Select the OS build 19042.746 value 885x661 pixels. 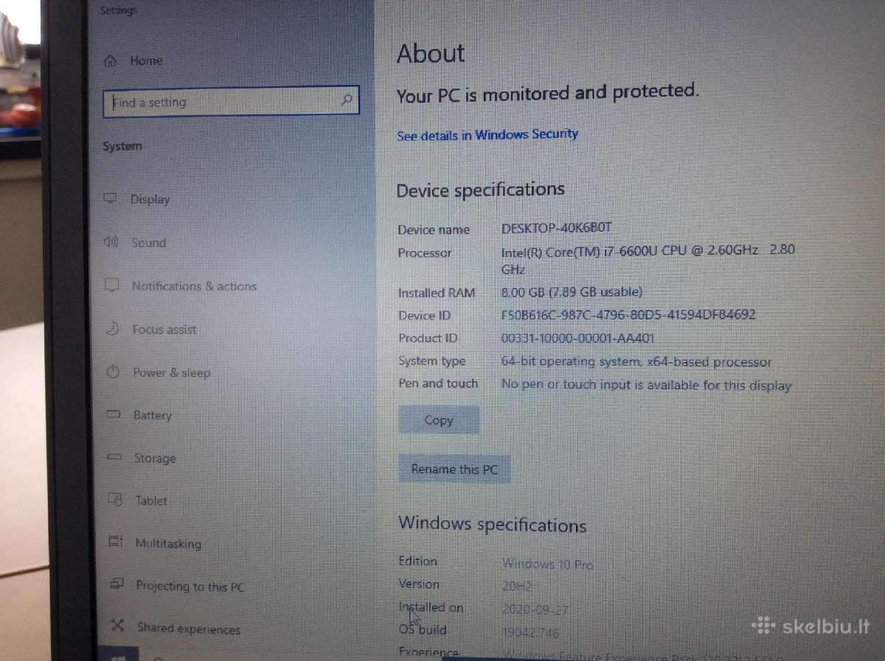530,633
